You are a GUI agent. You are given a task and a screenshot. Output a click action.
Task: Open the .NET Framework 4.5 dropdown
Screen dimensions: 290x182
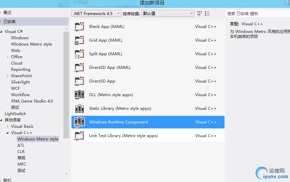96,13
